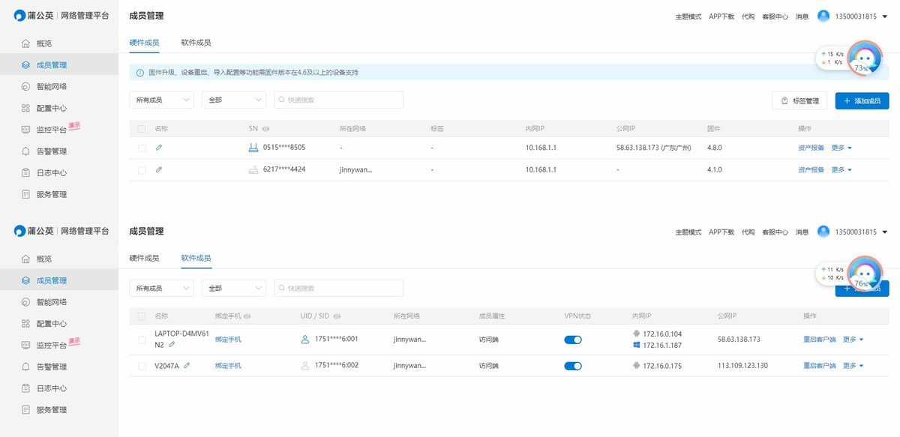Disable the VPN status switch for V2047A
This screenshot has width=900, height=437.
coord(572,366)
